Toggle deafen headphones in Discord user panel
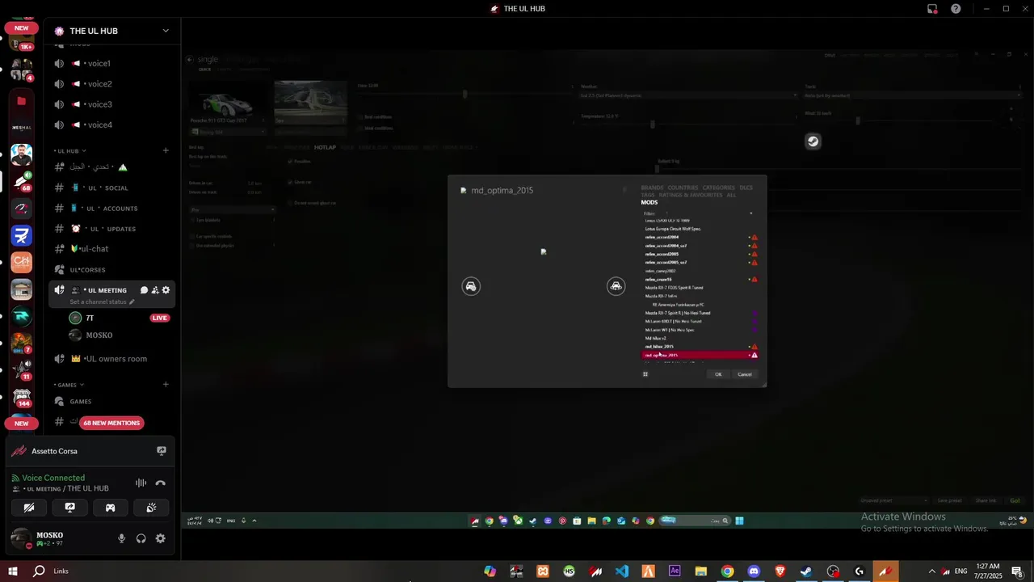The height and width of the screenshot is (582, 1034). pyautogui.click(x=141, y=538)
